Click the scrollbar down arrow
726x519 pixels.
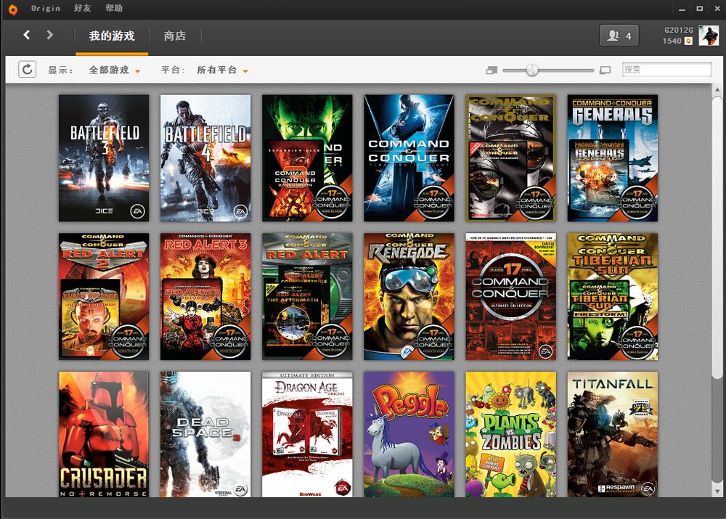(x=717, y=491)
